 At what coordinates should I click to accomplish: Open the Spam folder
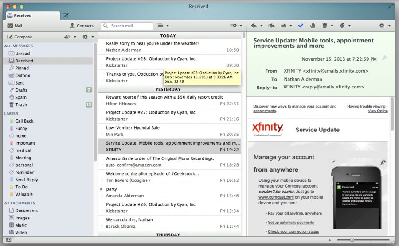point(48,97)
